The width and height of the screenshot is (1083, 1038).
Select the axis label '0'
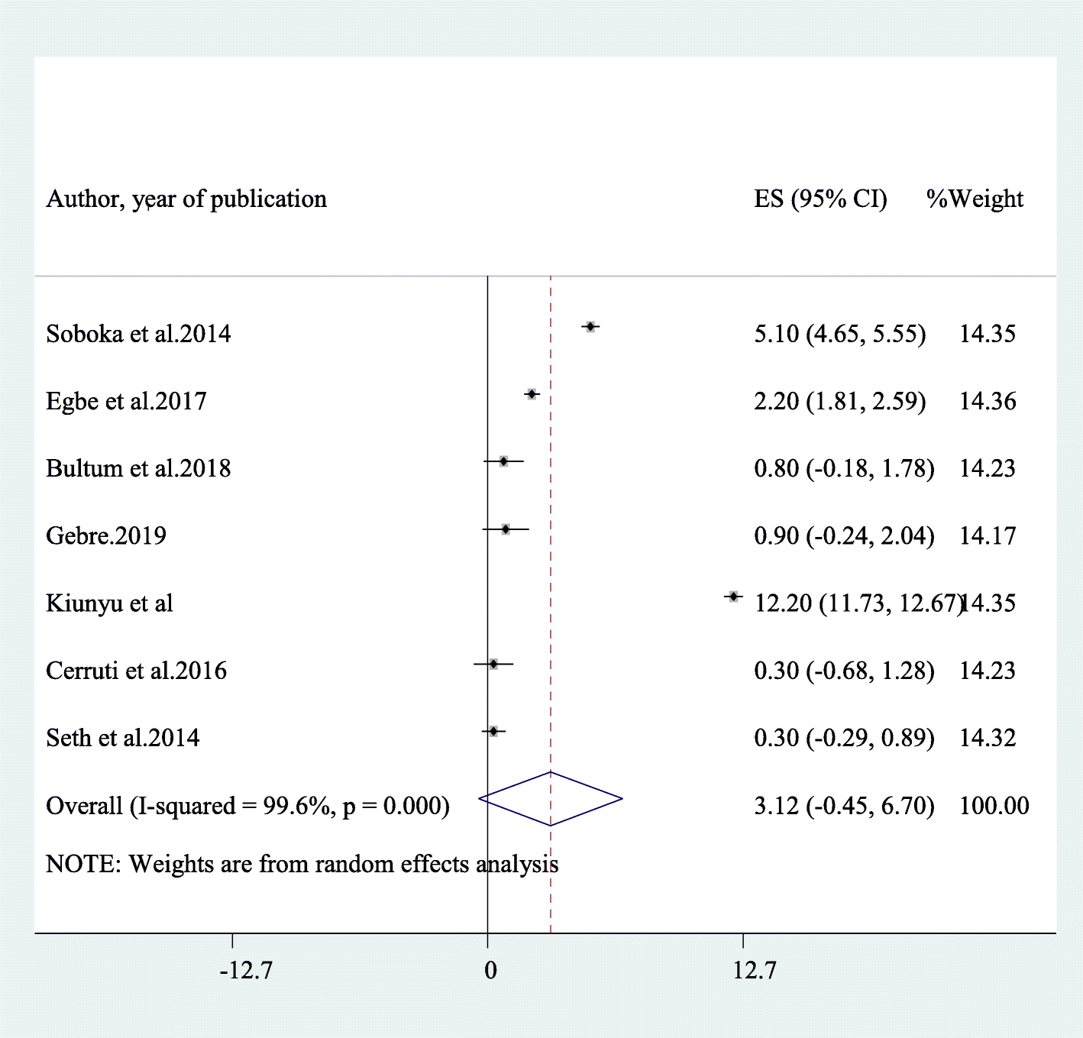point(490,971)
